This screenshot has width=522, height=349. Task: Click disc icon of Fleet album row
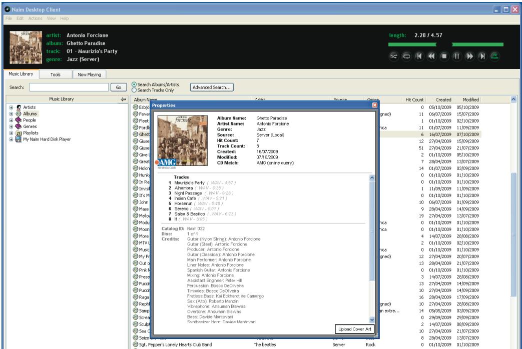pyautogui.click(x=136, y=120)
